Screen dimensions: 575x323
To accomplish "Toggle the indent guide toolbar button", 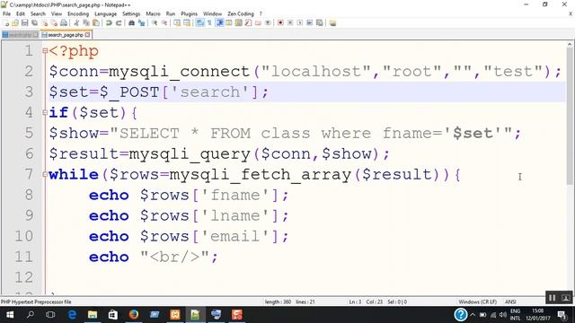I will point(220,22).
